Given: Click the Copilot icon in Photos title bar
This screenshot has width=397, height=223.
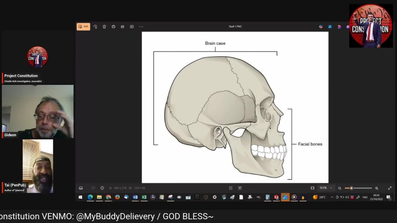Looking at the screenshot, I should (x=321, y=27).
